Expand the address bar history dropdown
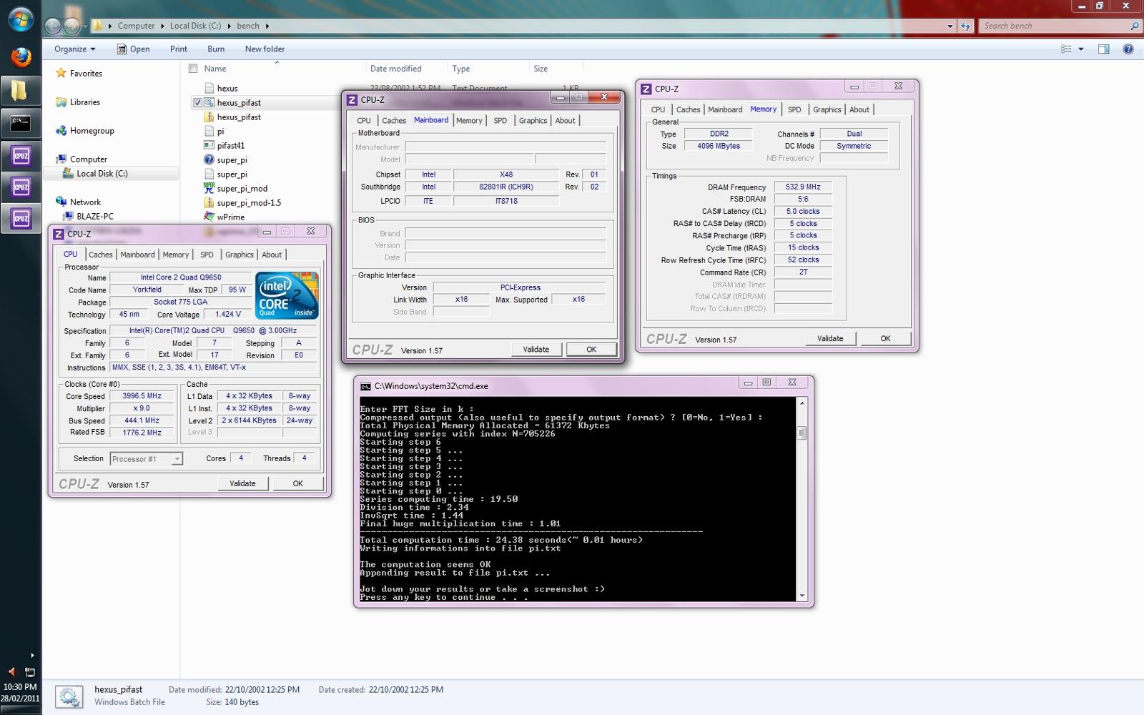Image resolution: width=1144 pixels, height=715 pixels. coord(950,26)
